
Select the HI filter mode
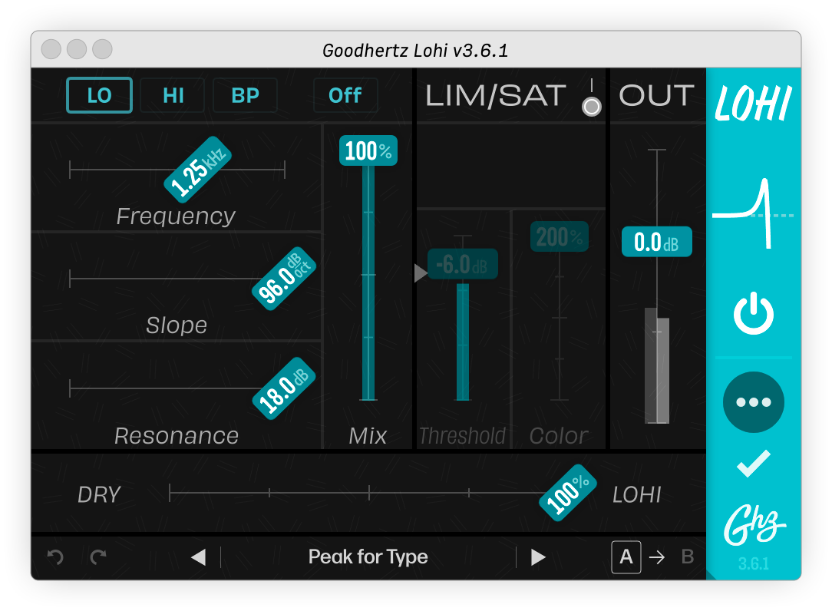(x=173, y=95)
